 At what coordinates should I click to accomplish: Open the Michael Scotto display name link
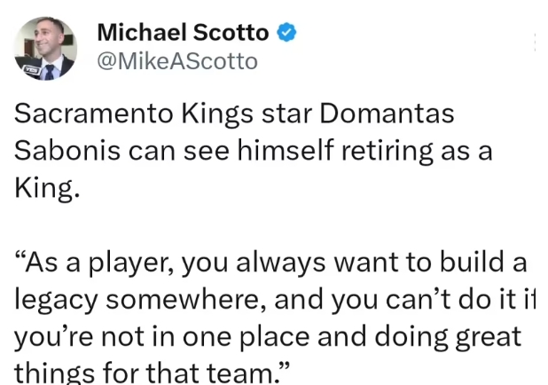point(183,33)
